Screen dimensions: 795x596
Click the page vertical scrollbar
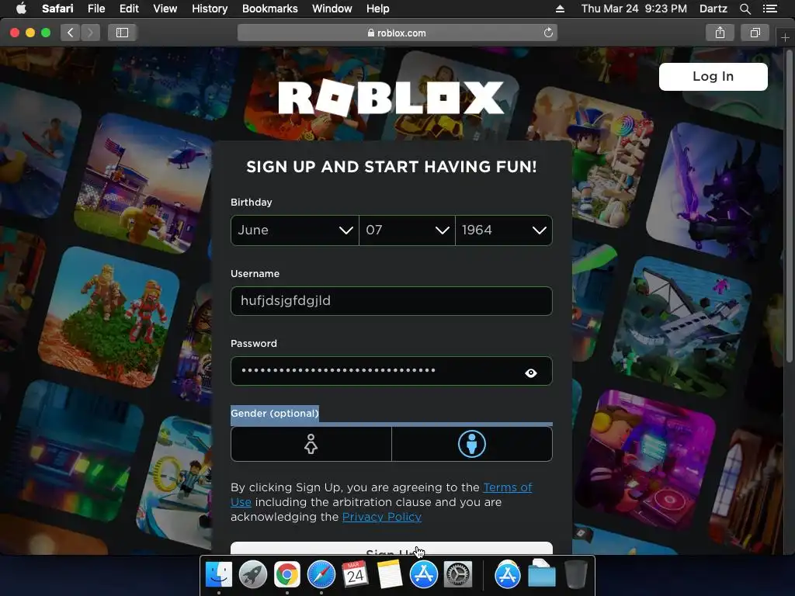pyautogui.click(x=789, y=205)
